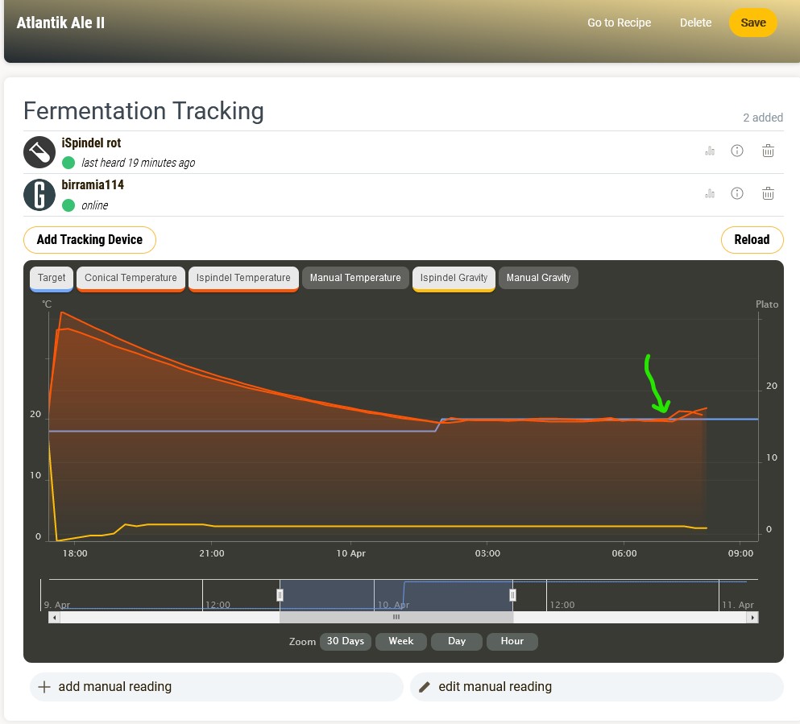
Task: Click the Add Tracking Device button
Action: pyautogui.click(x=89, y=239)
